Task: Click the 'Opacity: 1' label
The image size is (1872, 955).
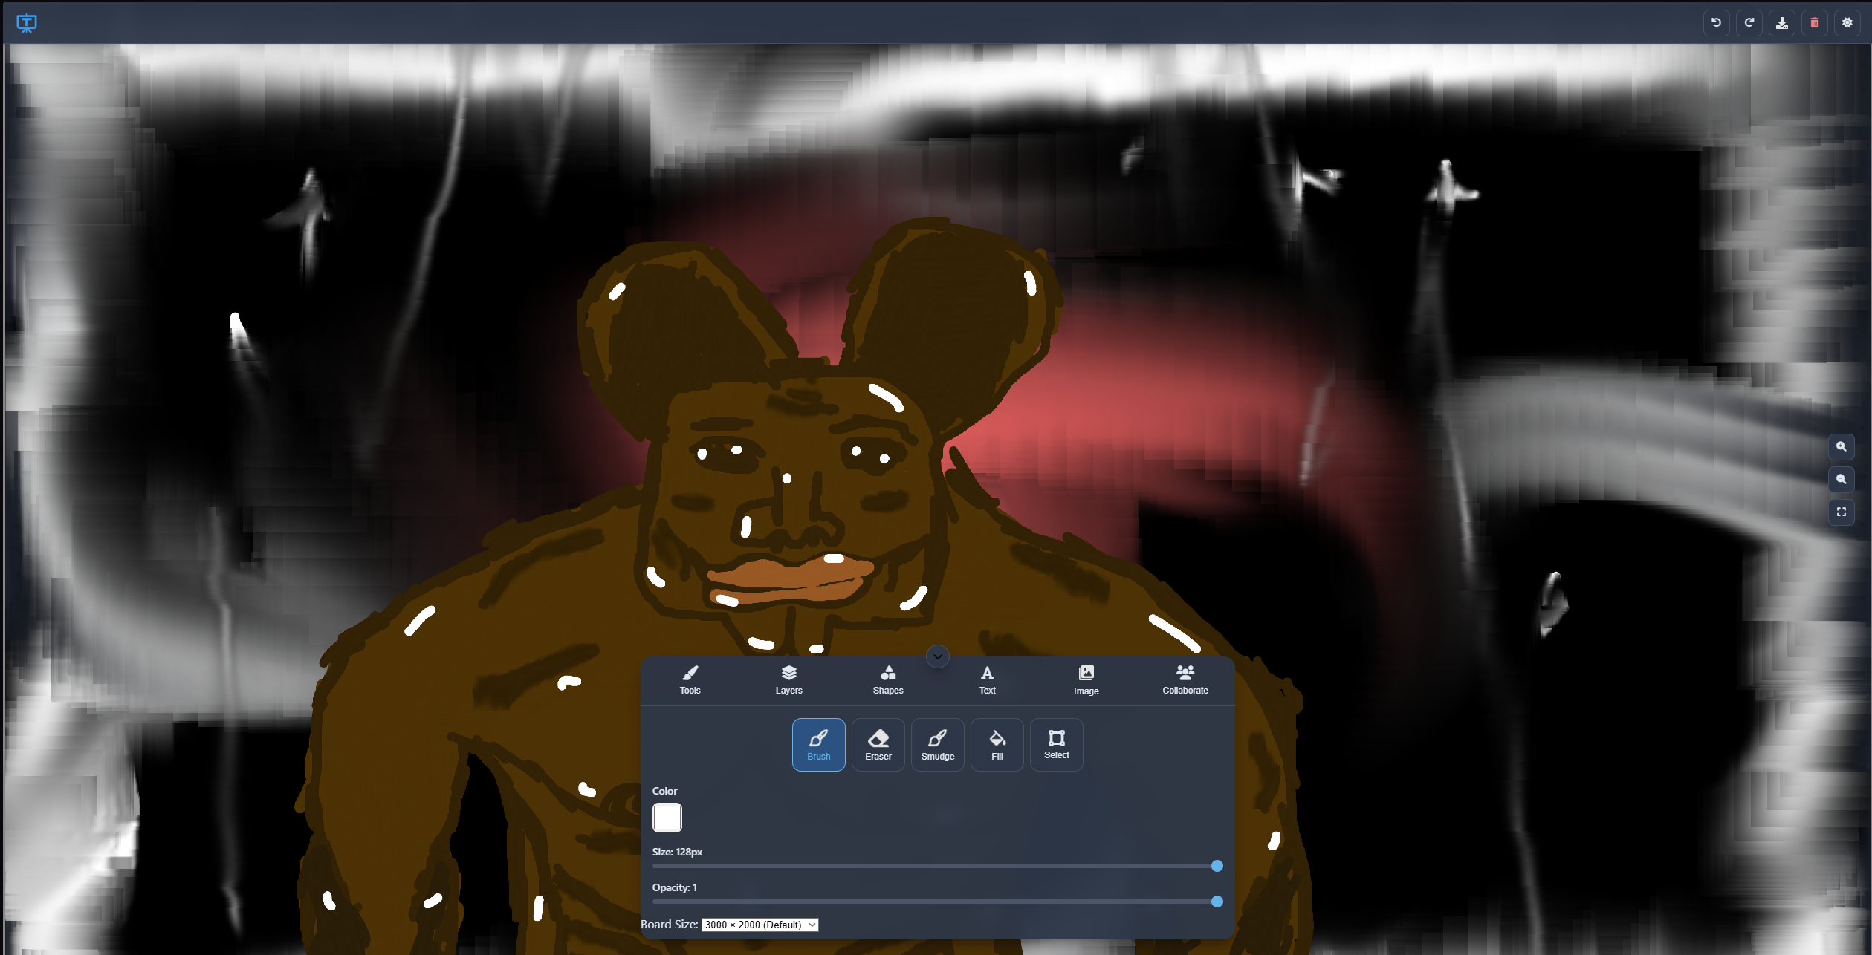Action: (x=674, y=887)
